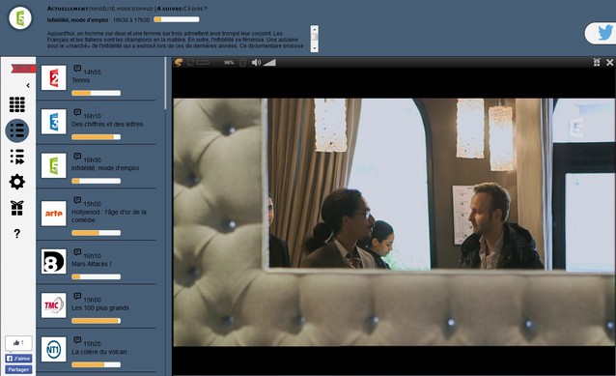
Task: Click the gift box icon
Action: [16, 208]
